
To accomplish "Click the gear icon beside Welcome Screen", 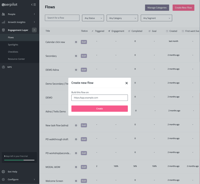I will tap(76, 181).
